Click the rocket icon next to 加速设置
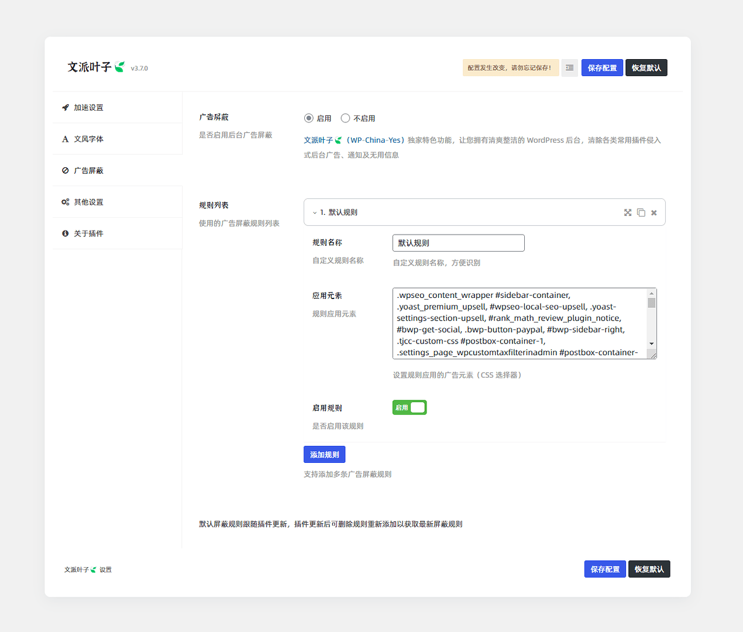Screen dimensions: 743x632 pos(66,108)
